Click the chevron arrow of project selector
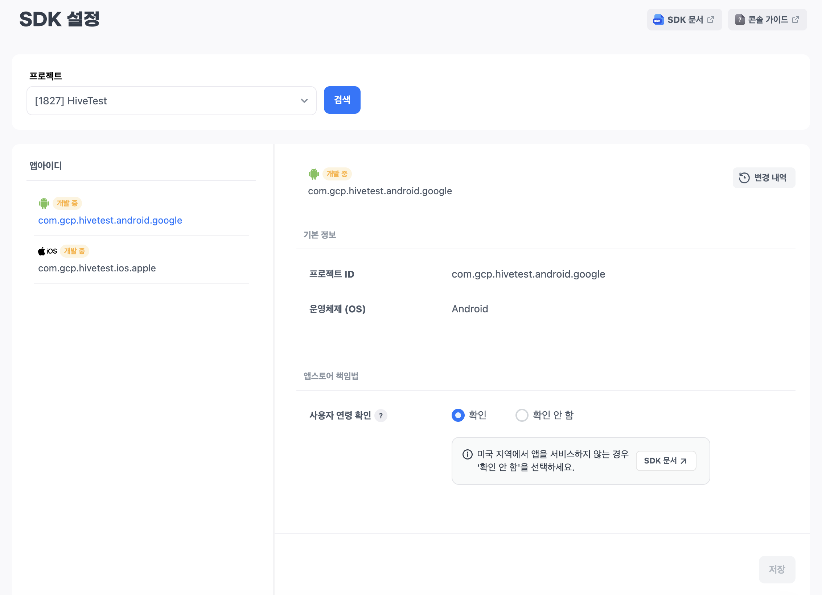822x595 pixels. 304,101
